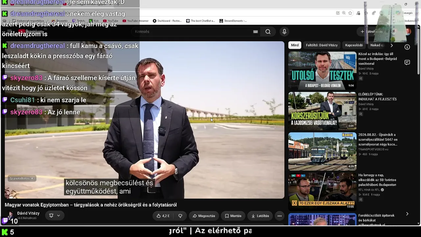
Task: Open the YouTube bookmark in bookmarks bar
Action: tap(111, 21)
